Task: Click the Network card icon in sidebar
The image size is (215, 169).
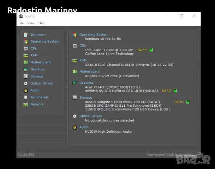Action: click(26, 105)
